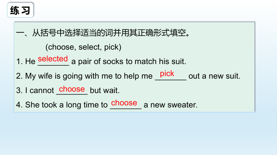Click 'a pair of socks to match his suit'
The image size is (277, 155).
pyautogui.click(x=129, y=61)
